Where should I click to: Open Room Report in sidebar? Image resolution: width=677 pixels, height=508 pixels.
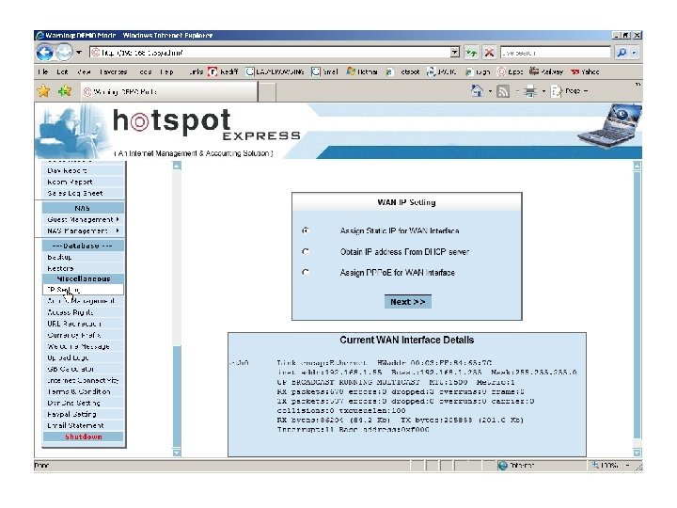pos(84,182)
